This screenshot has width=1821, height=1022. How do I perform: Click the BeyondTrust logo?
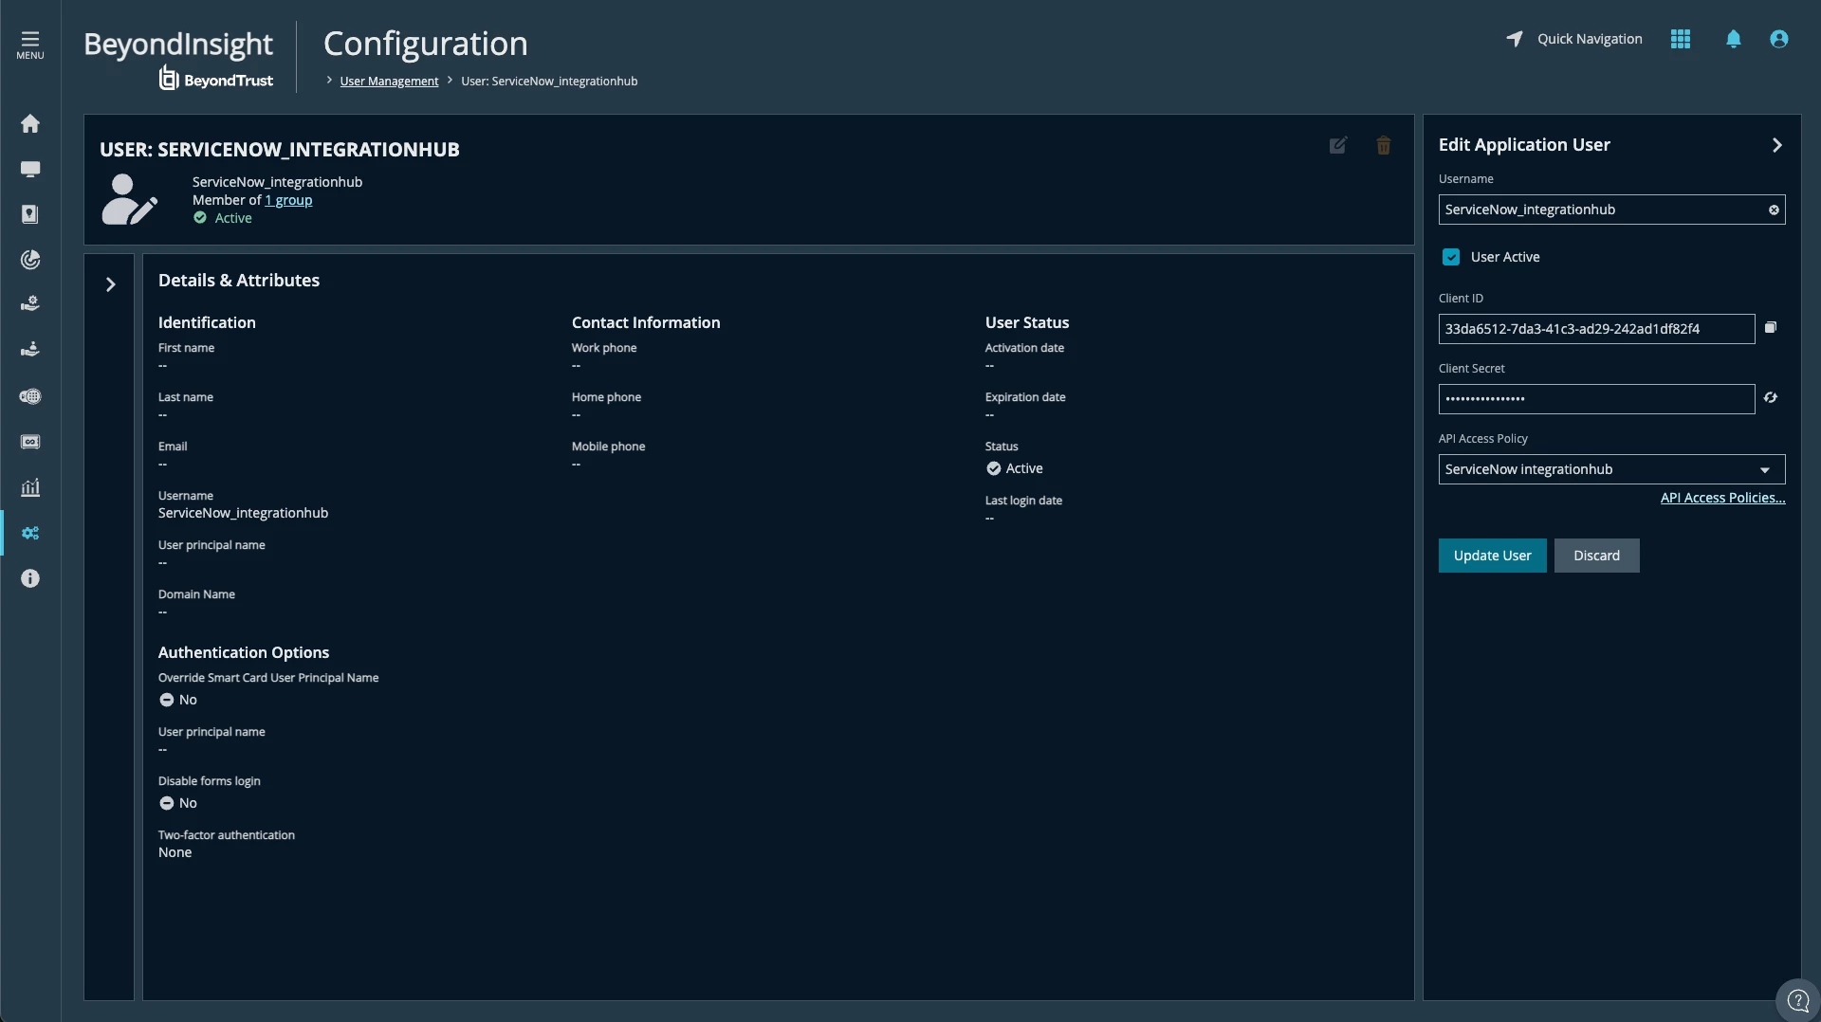tap(217, 79)
